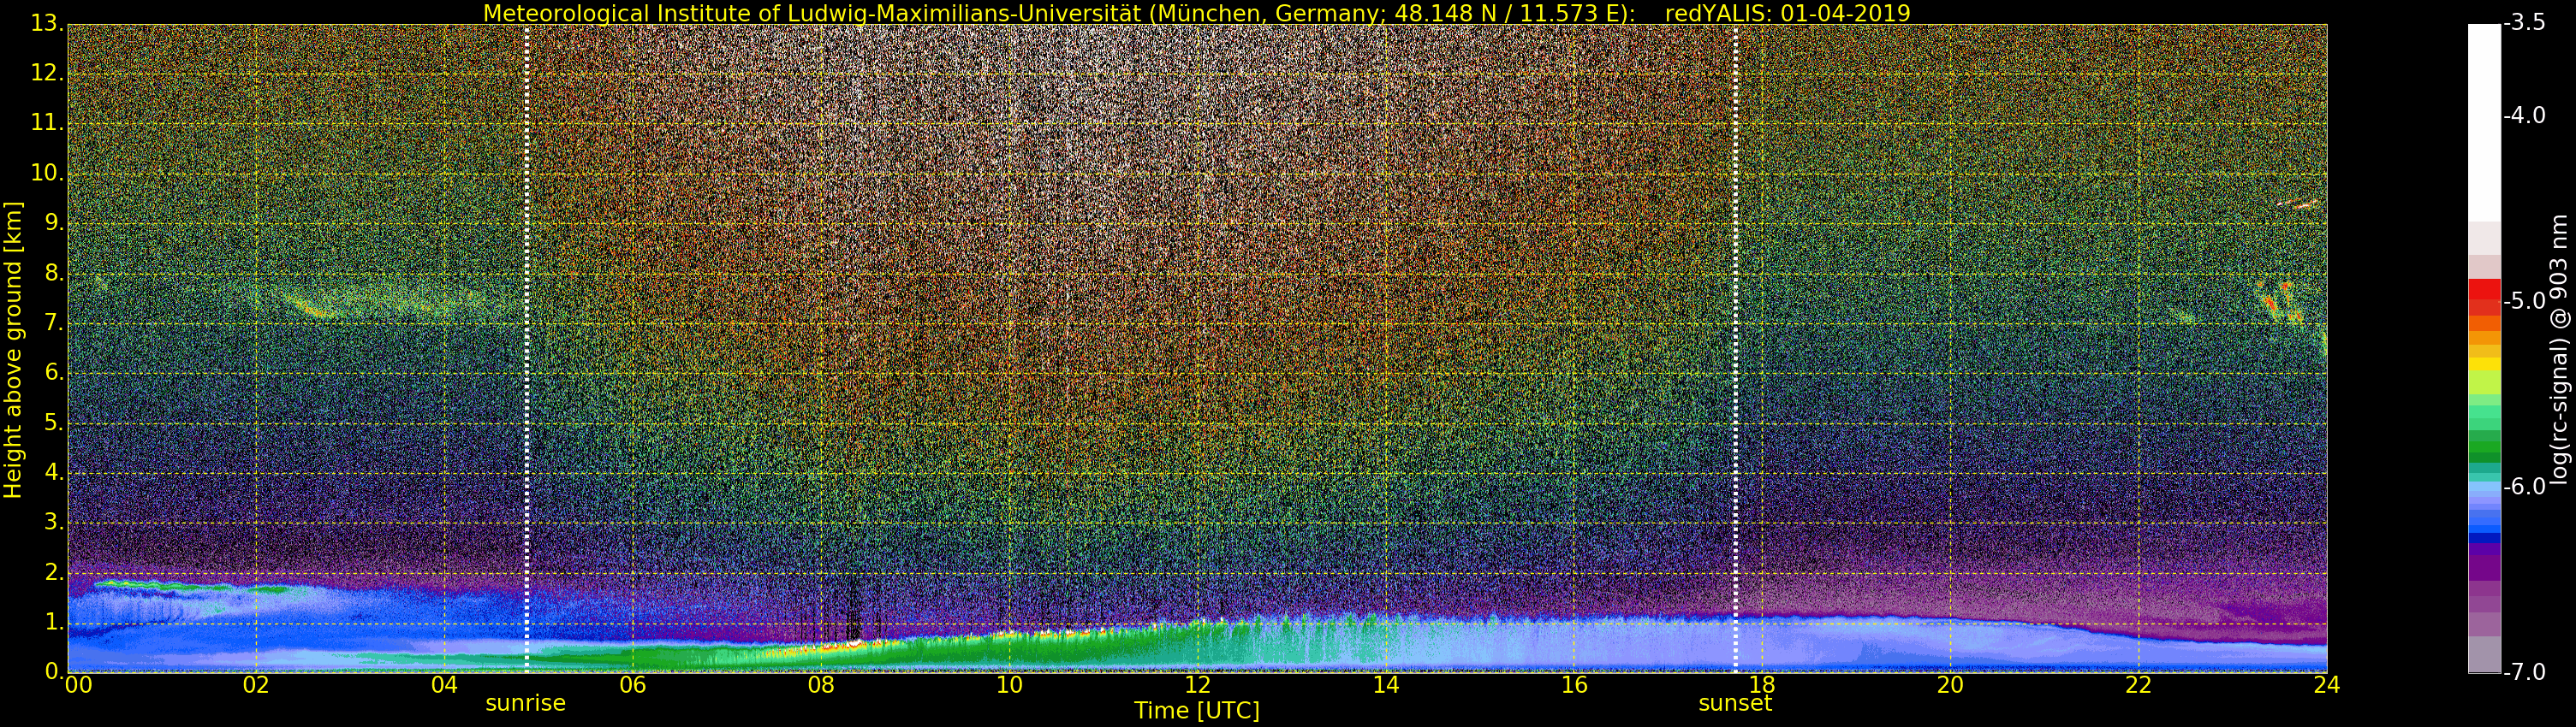The width and height of the screenshot is (2576, 727).
Task: Click the '06' tick on the time axis
Action: [633, 685]
